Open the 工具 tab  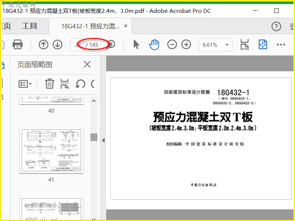point(29,26)
